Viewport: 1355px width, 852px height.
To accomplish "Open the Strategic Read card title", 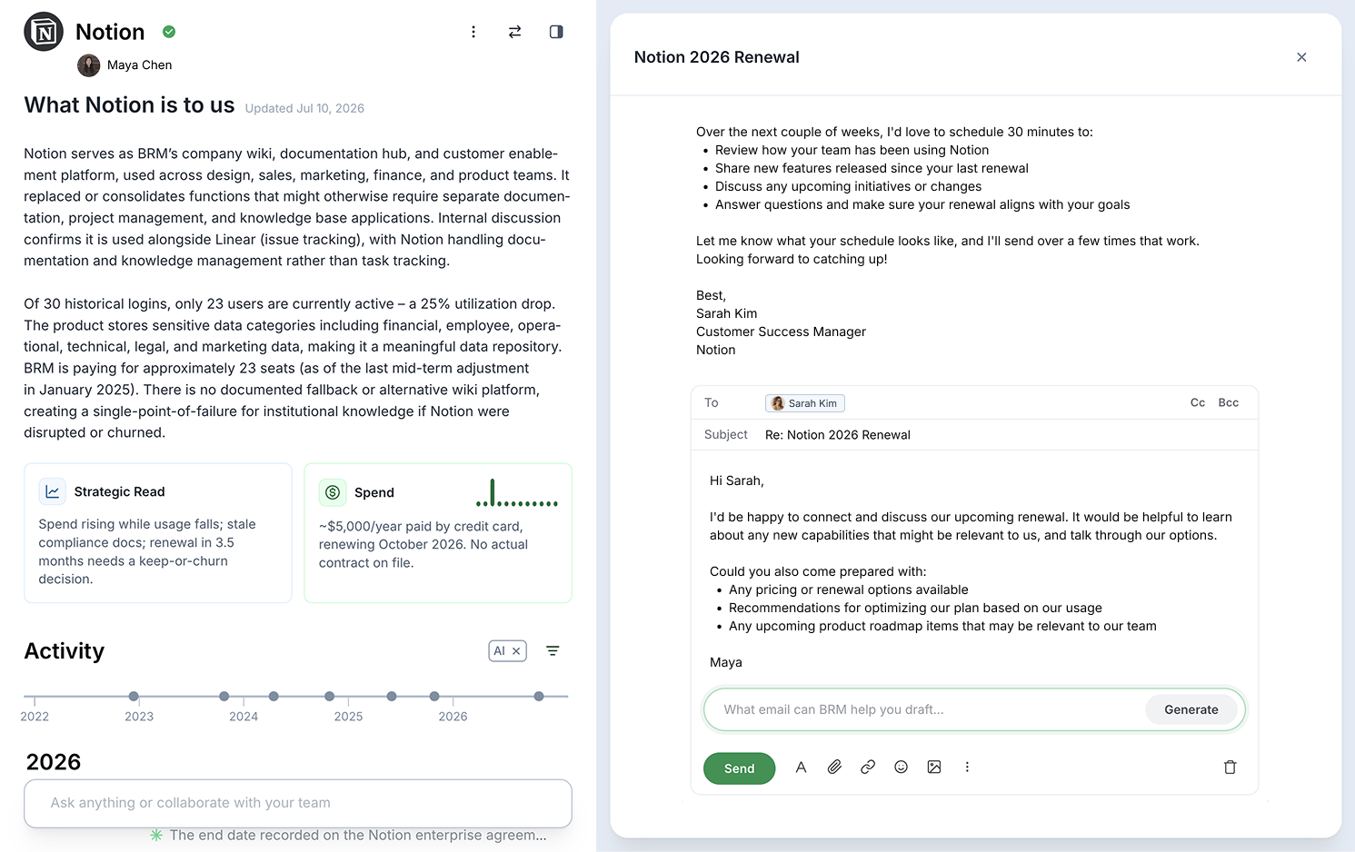I will (x=120, y=491).
